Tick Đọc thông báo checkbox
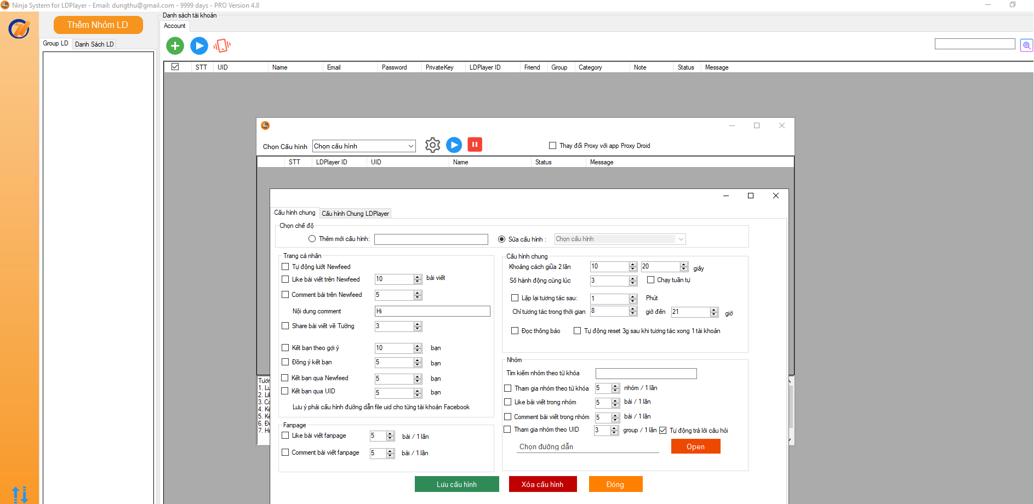 pos(515,331)
